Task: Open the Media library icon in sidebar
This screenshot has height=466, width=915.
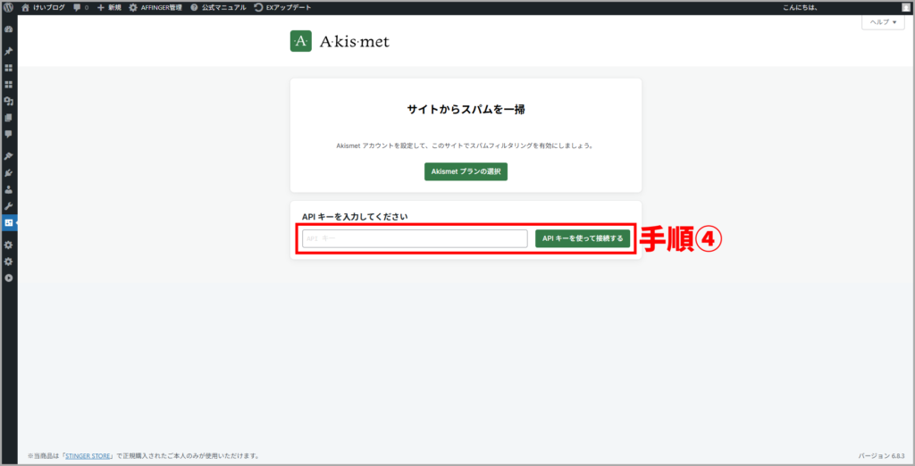Action: tap(9, 101)
